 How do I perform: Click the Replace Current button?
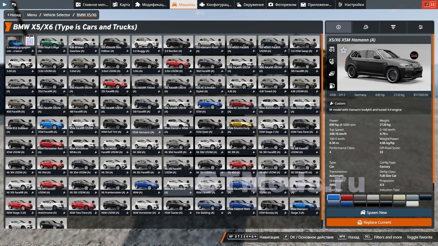379,222
